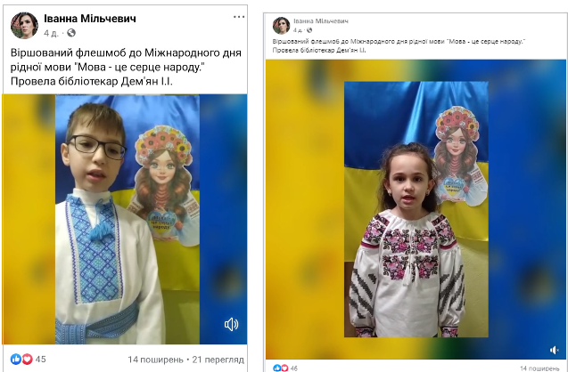Click the like reaction icon on right post
This screenshot has width=568, height=372.
(277, 368)
